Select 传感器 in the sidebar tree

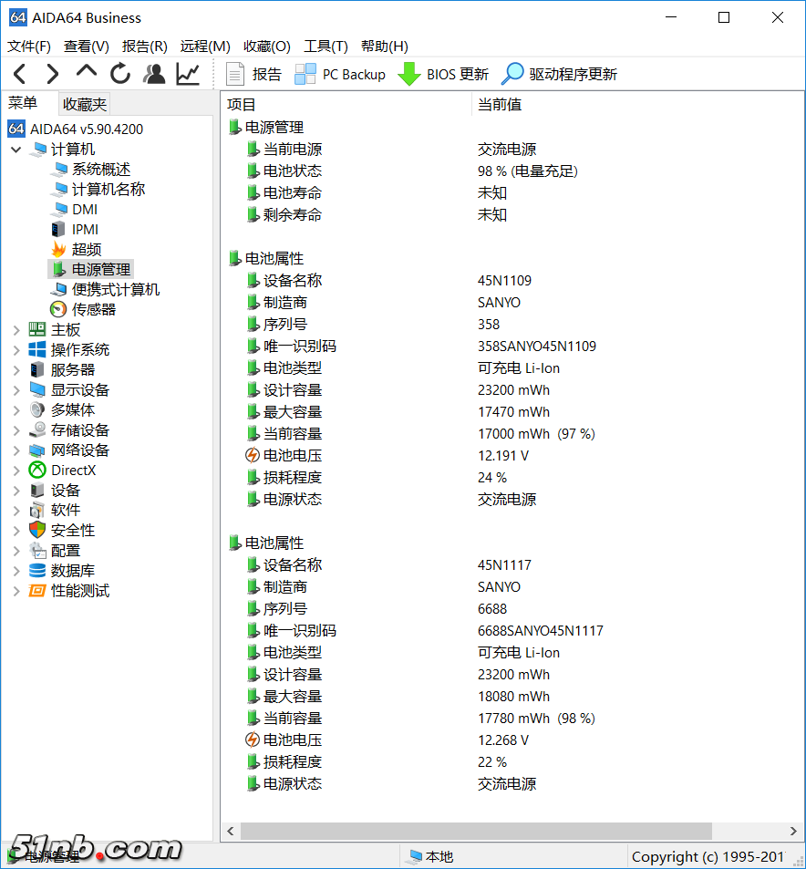(x=93, y=309)
